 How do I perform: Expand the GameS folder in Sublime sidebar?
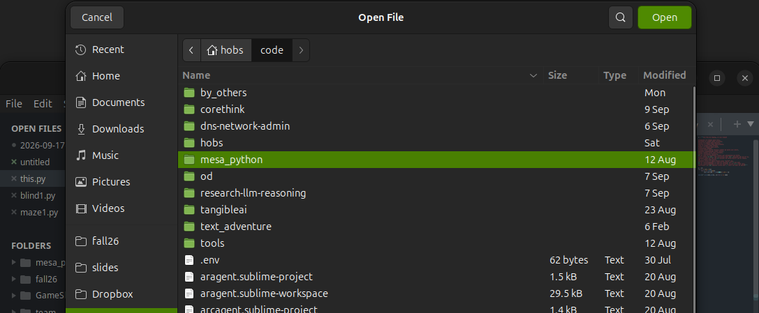[x=14, y=295]
